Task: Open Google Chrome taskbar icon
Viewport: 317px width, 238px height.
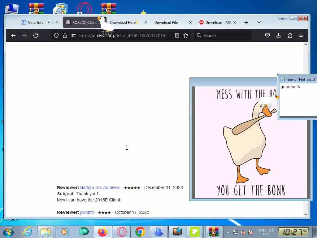Action: click(140, 232)
